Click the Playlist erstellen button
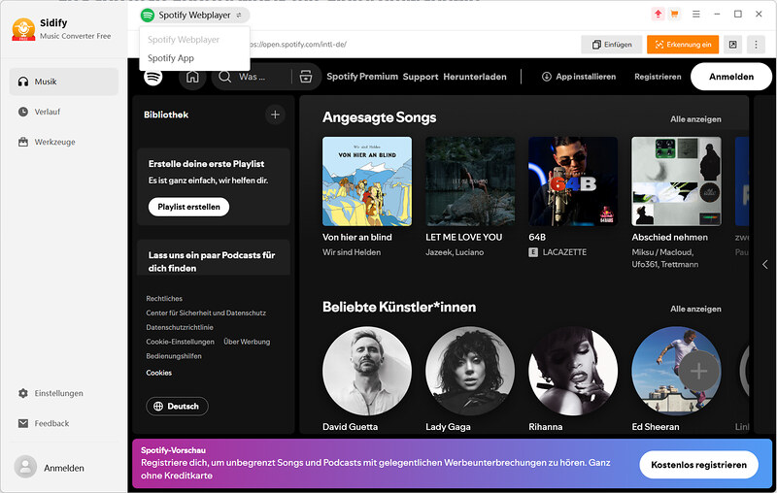 click(188, 207)
